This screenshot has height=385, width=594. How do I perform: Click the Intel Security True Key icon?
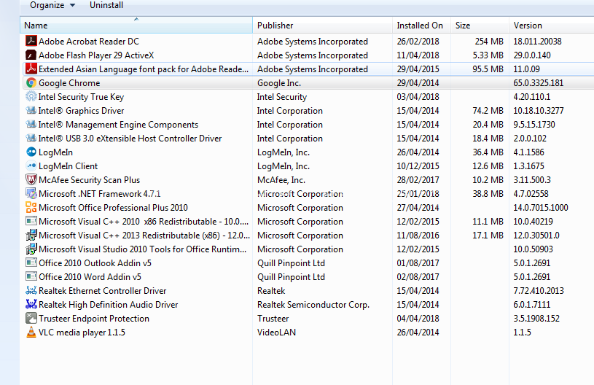tap(31, 97)
